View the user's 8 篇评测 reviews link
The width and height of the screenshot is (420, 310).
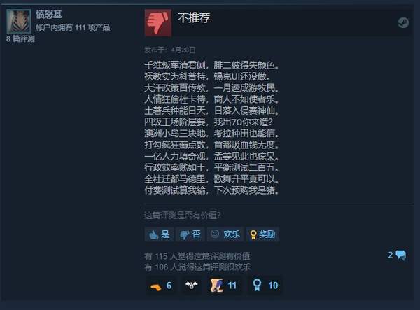point(20,38)
